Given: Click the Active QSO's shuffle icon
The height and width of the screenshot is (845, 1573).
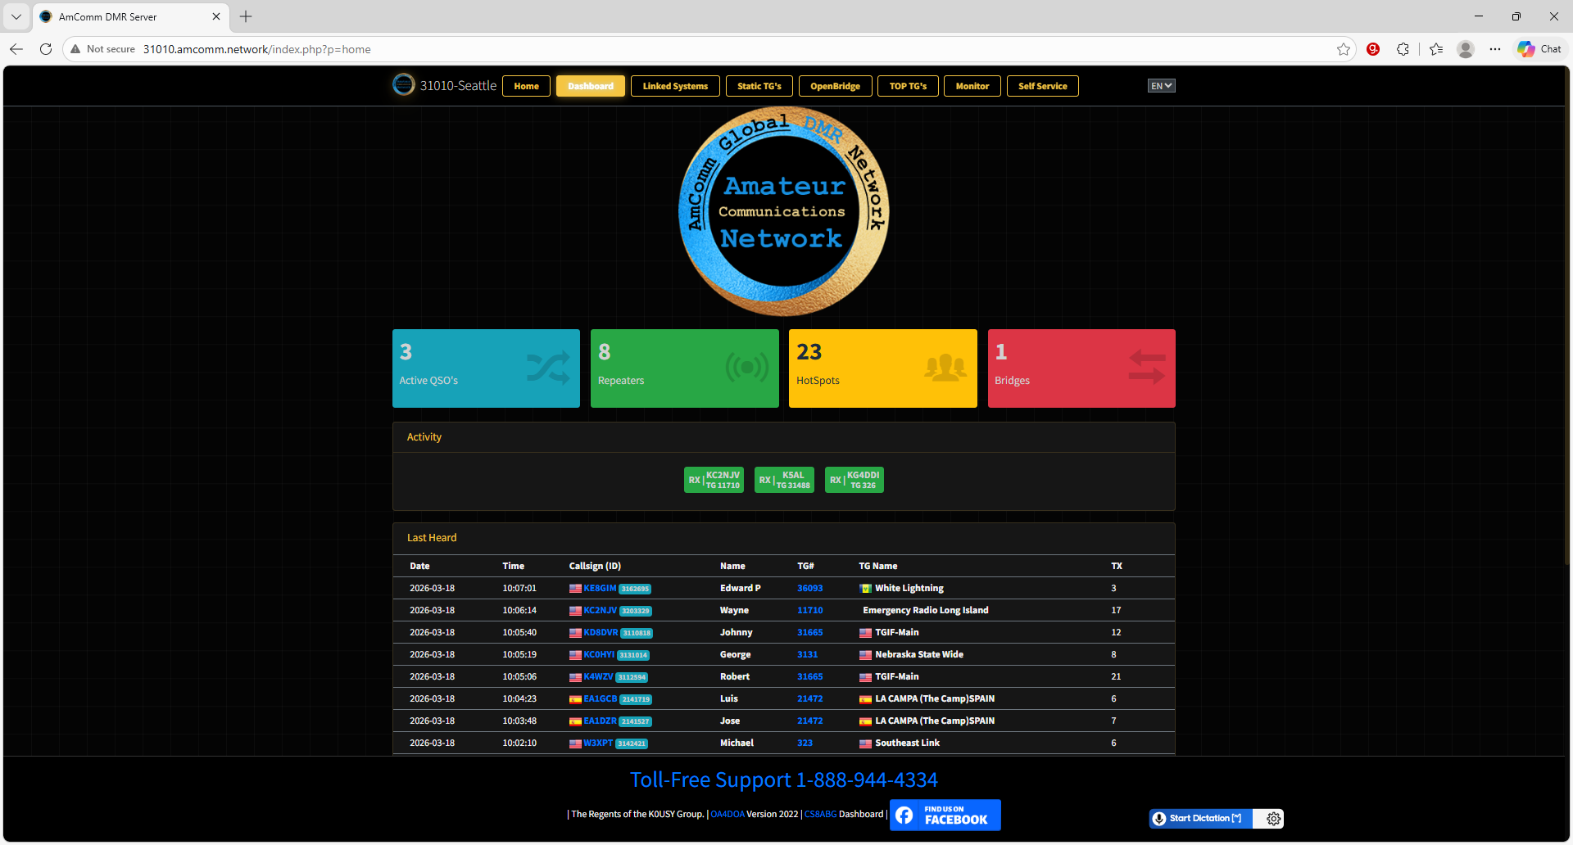Looking at the screenshot, I should point(547,368).
